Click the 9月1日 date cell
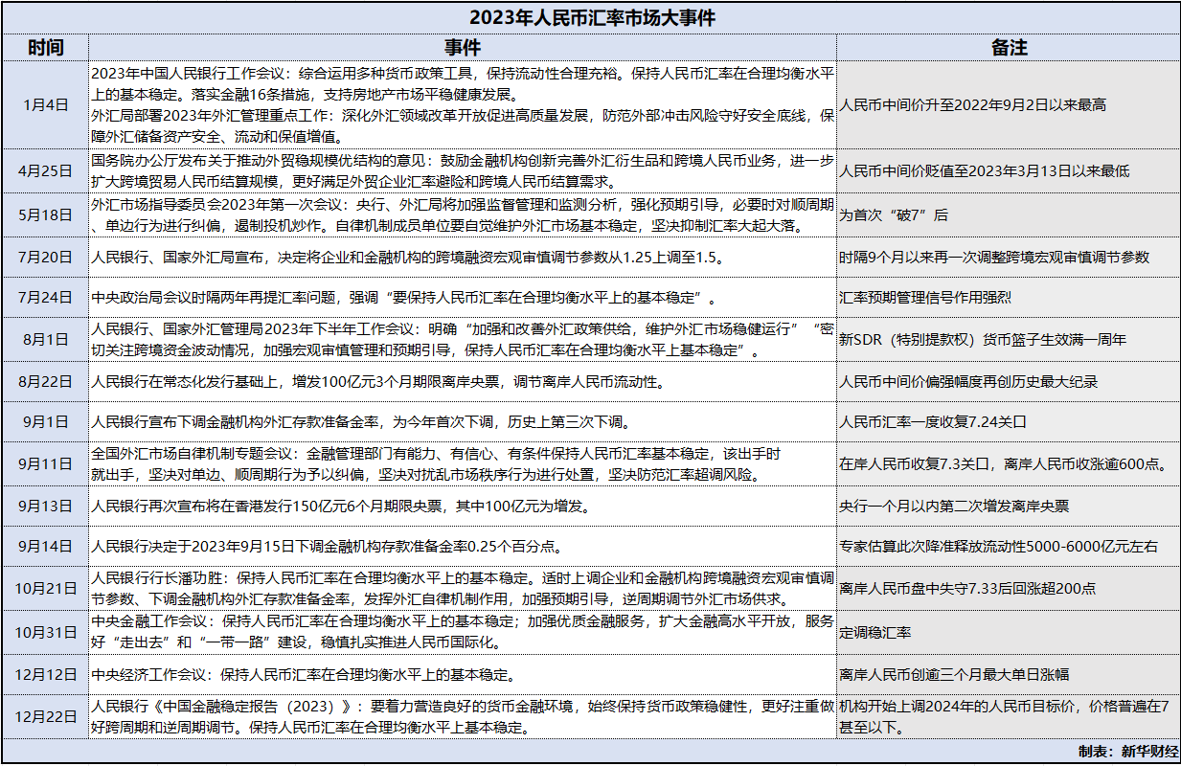 [x=43, y=421]
